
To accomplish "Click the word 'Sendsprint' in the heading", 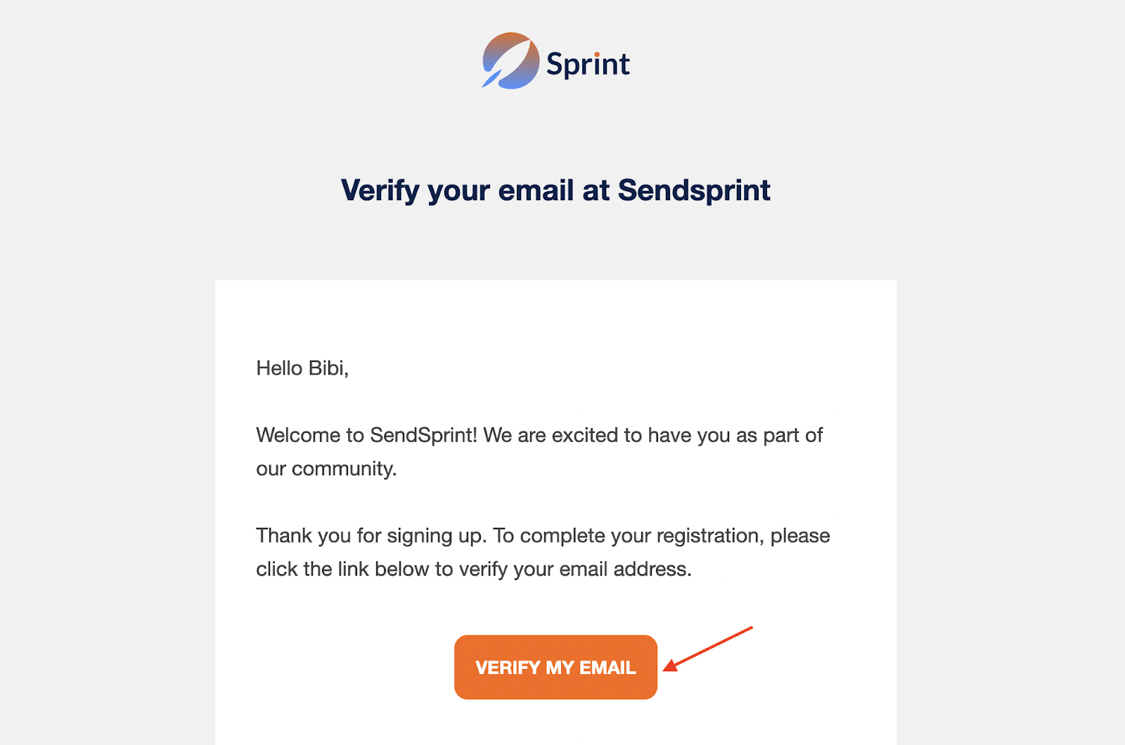I will (694, 190).
